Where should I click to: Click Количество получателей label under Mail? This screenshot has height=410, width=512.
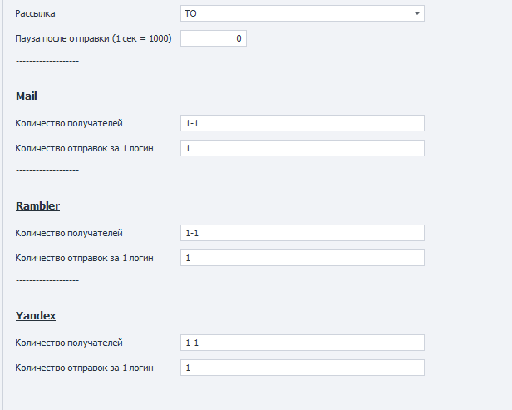coord(69,124)
